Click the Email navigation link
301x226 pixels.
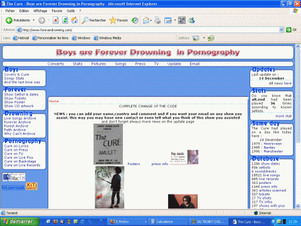pyautogui.click(x=194, y=63)
